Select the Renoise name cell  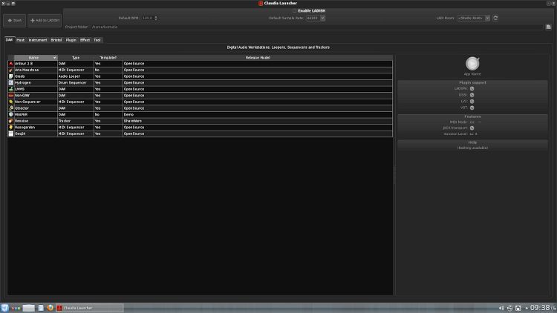(x=36, y=121)
